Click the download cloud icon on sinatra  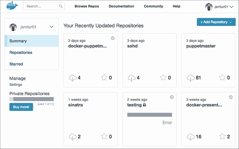[73, 137]
